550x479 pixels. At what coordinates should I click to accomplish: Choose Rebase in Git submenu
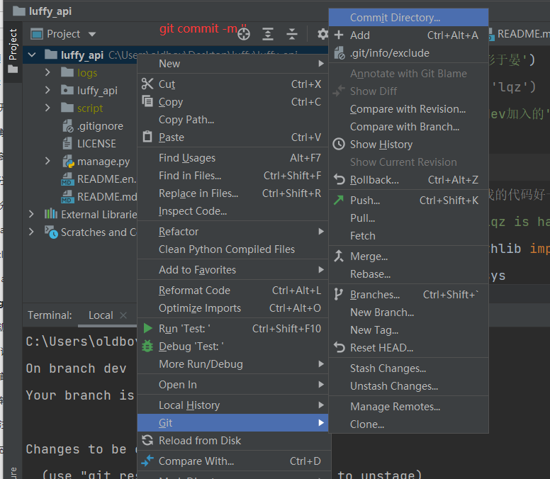pyautogui.click(x=409, y=274)
